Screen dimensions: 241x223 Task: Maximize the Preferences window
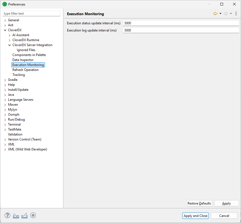click(x=222, y=4)
